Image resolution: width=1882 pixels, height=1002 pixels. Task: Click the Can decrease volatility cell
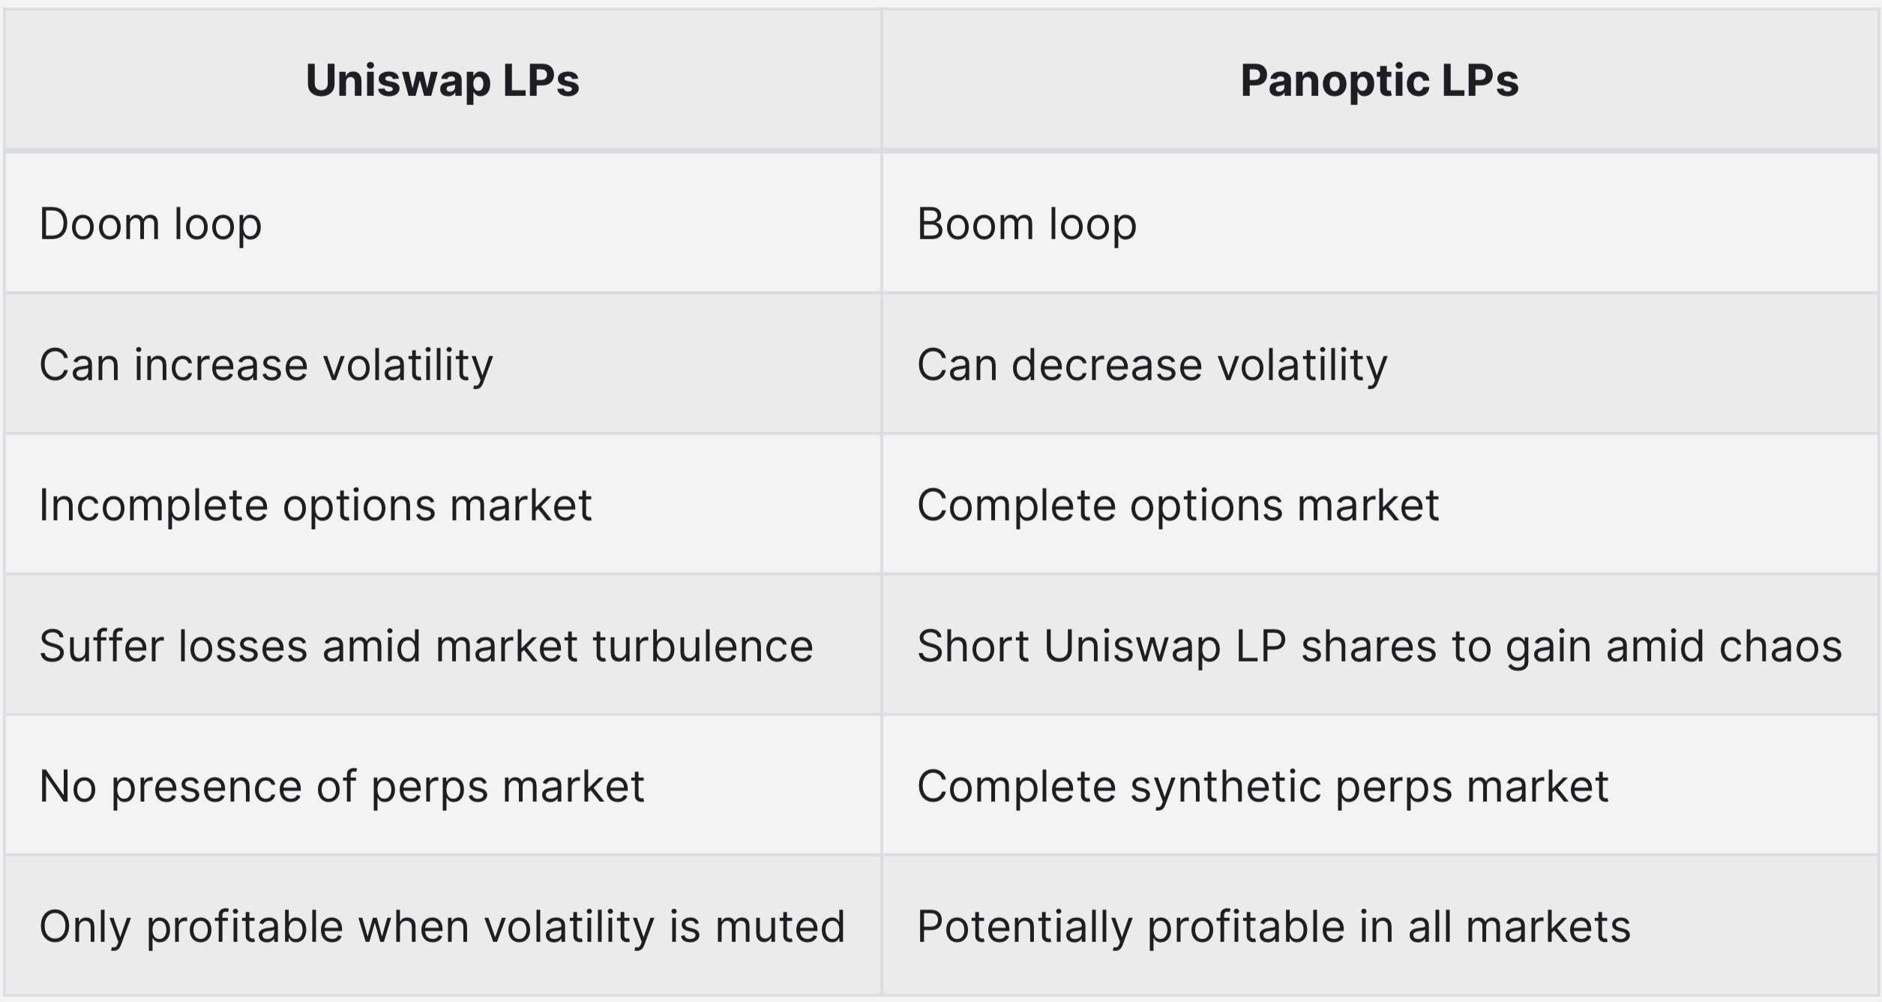tap(1380, 364)
